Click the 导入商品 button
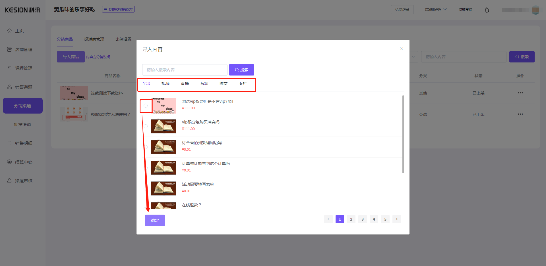This screenshot has width=546, height=266. click(71, 57)
